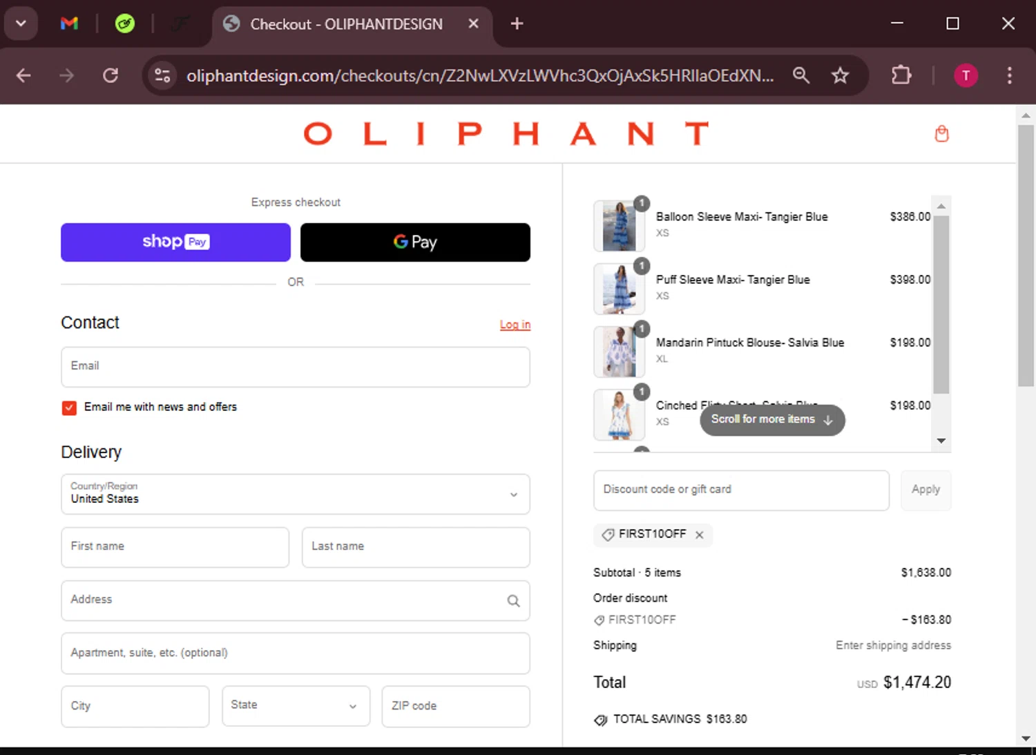Pay with Google Pay button

coord(415,242)
